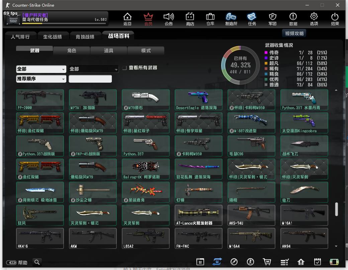Screen dimensions: 348x270
Task: Click the 视频攻略 button
Action: [294, 33]
